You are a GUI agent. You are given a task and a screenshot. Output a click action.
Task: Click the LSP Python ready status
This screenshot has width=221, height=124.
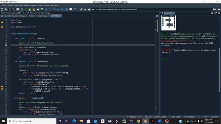(134, 117)
